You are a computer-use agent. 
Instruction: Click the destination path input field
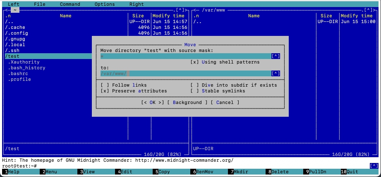pos(186,73)
